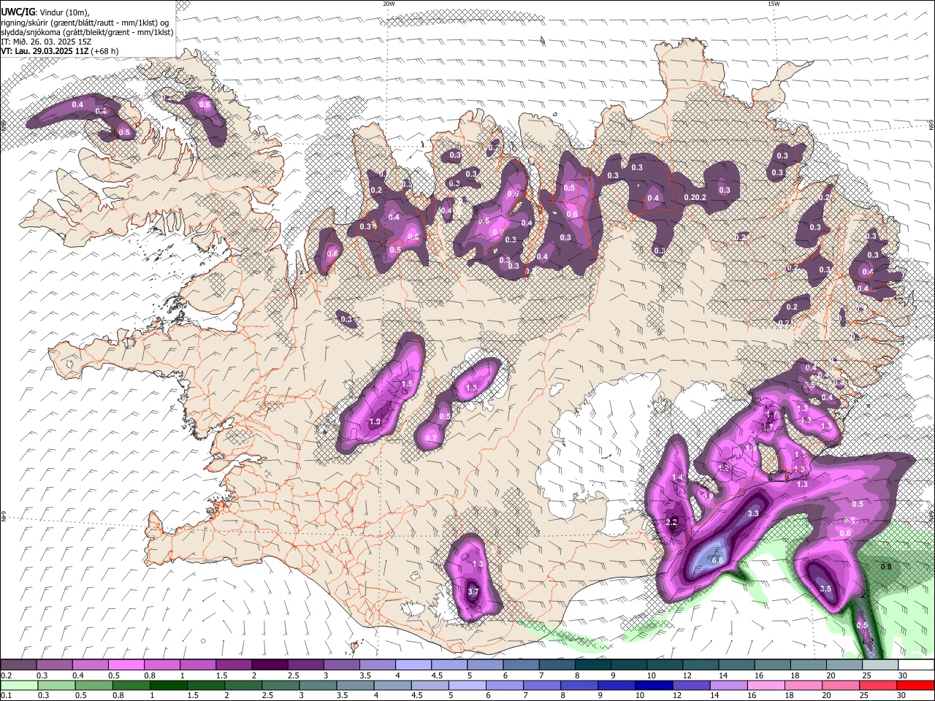The width and height of the screenshot is (935, 701).
Task: Click the upper legend swatch between 12 and 14
Action: [x=701, y=664]
